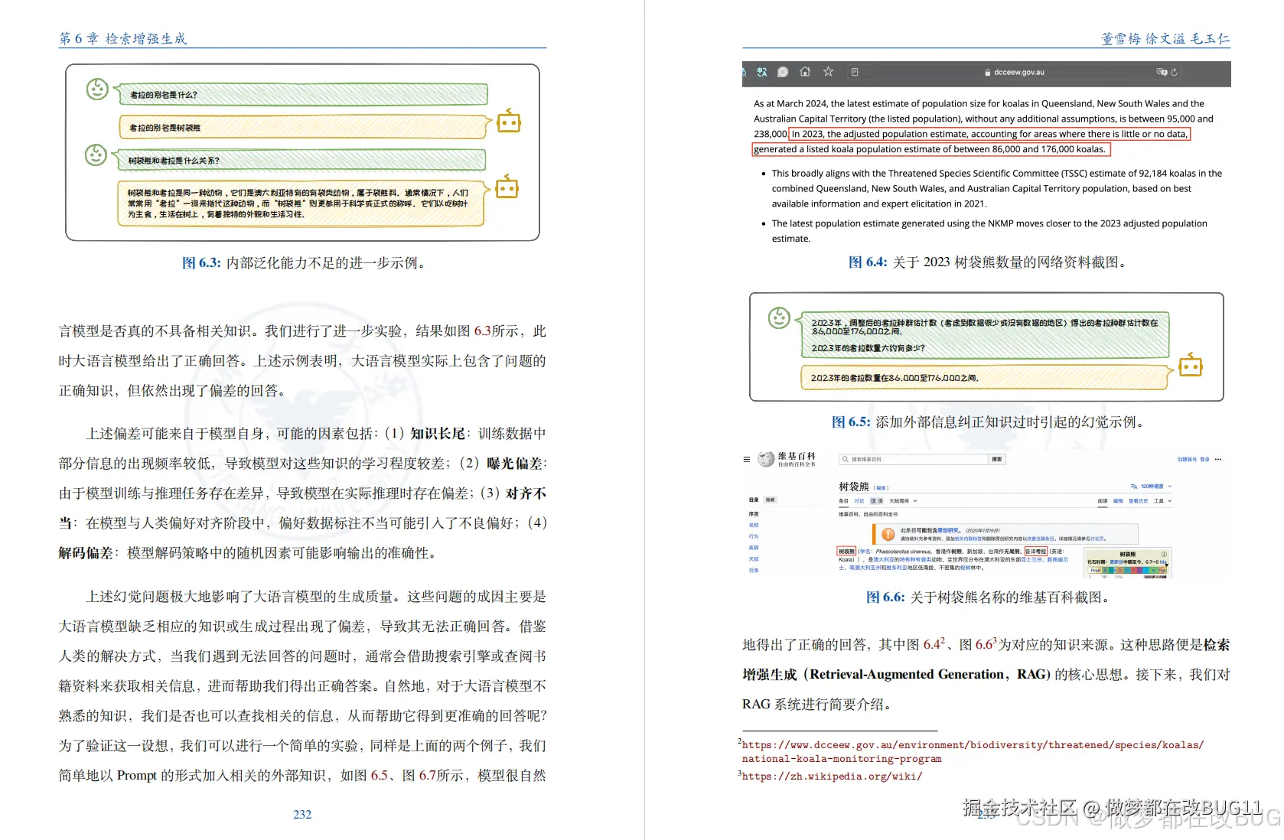1284x840 pixels.
Task: Click the translate icon beside 120种语言
Action: click(1134, 487)
